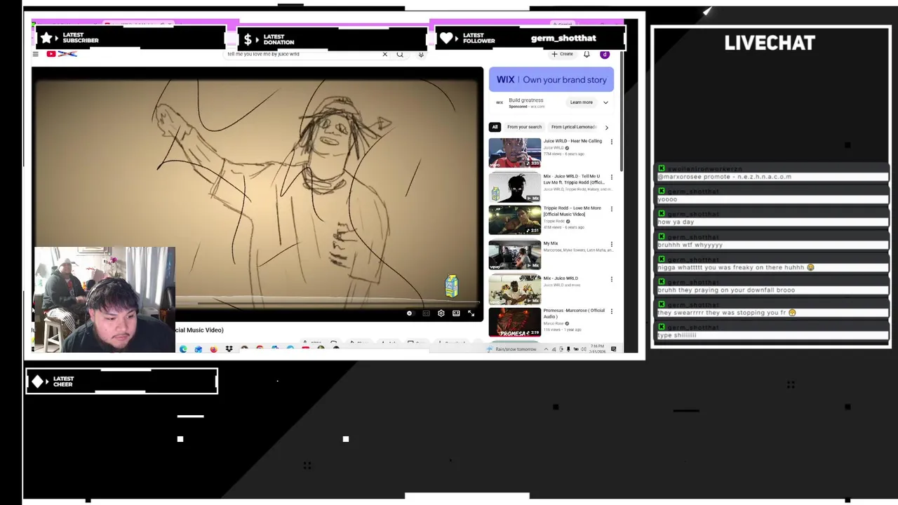Open the Windows notification center icon
This screenshot has height=505, width=898.
pyautogui.click(x=614, y=349)
